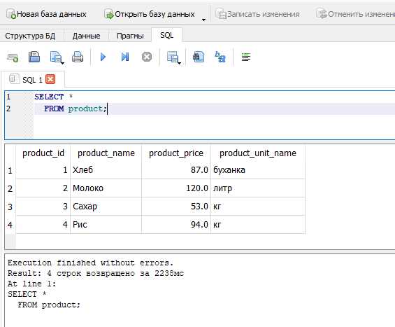Screen dimensions: 395x327
Task: Click the comment lines icon
Action: click(x=246, y=57)
